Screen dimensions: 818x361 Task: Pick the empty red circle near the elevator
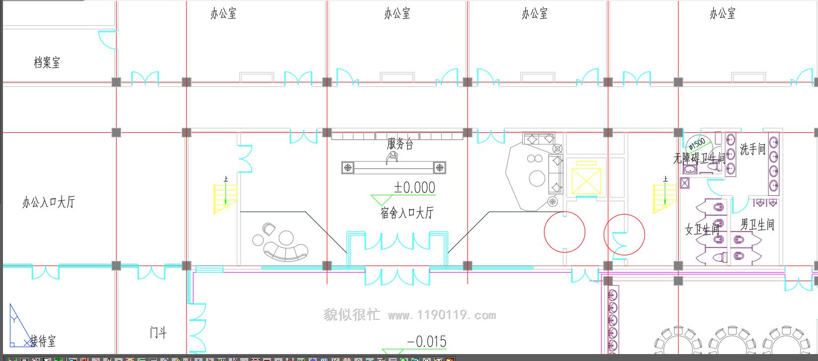[564, 232]
